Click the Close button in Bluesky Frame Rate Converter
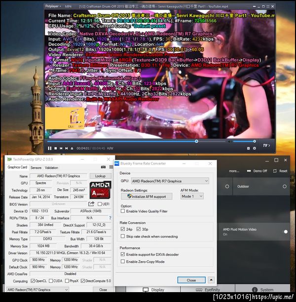 click(191, 280)
